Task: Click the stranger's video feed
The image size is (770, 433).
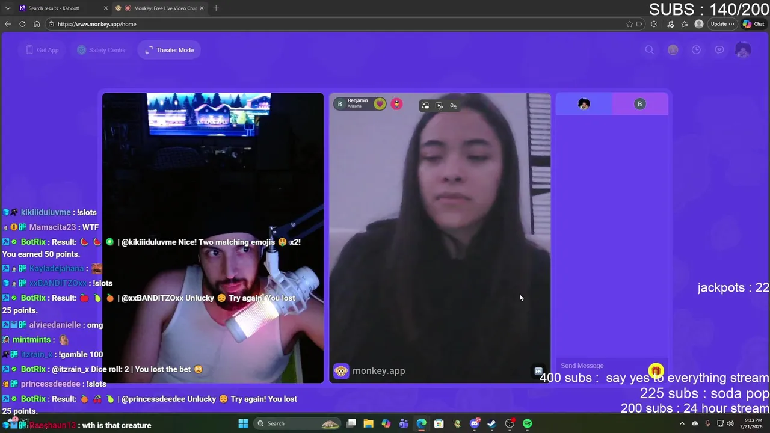Action: pos(440,238)
